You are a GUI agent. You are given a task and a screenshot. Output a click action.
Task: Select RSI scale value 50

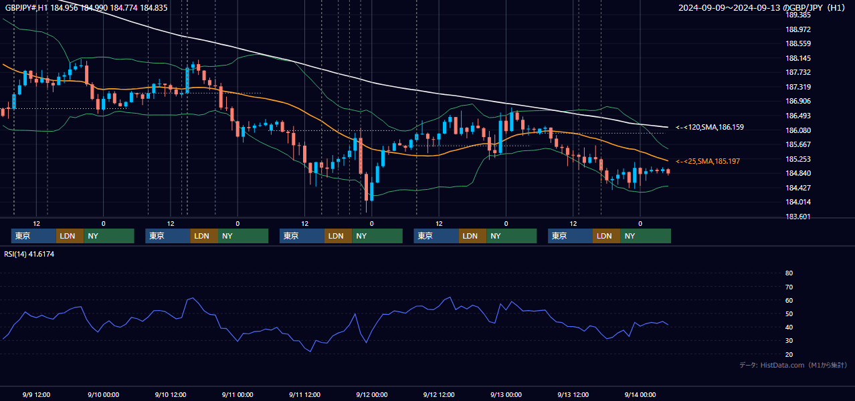[x=789, y=313]
